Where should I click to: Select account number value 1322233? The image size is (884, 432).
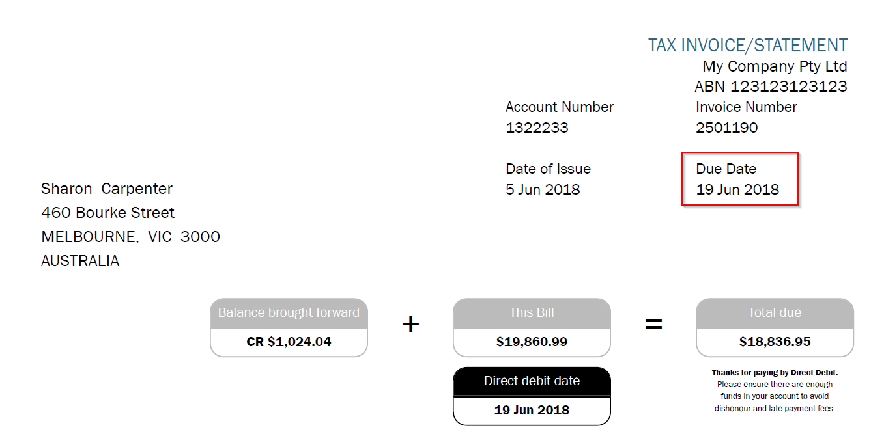pos(537,128)
